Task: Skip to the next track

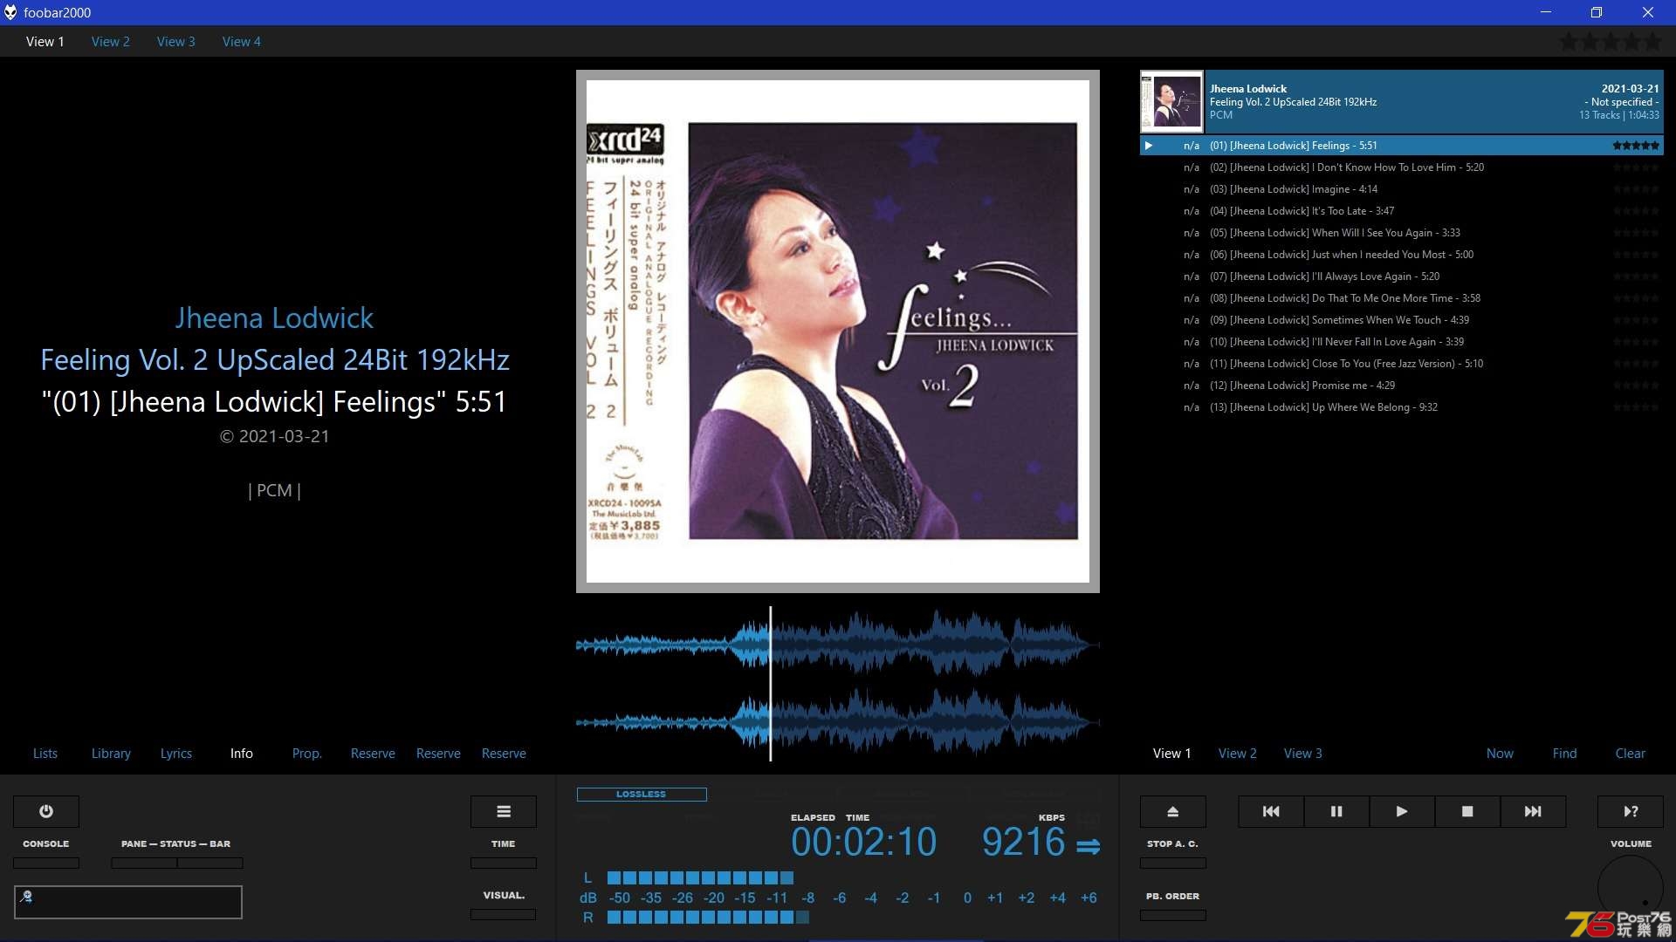Action: pyautogui.click(x=1533, y=811)
